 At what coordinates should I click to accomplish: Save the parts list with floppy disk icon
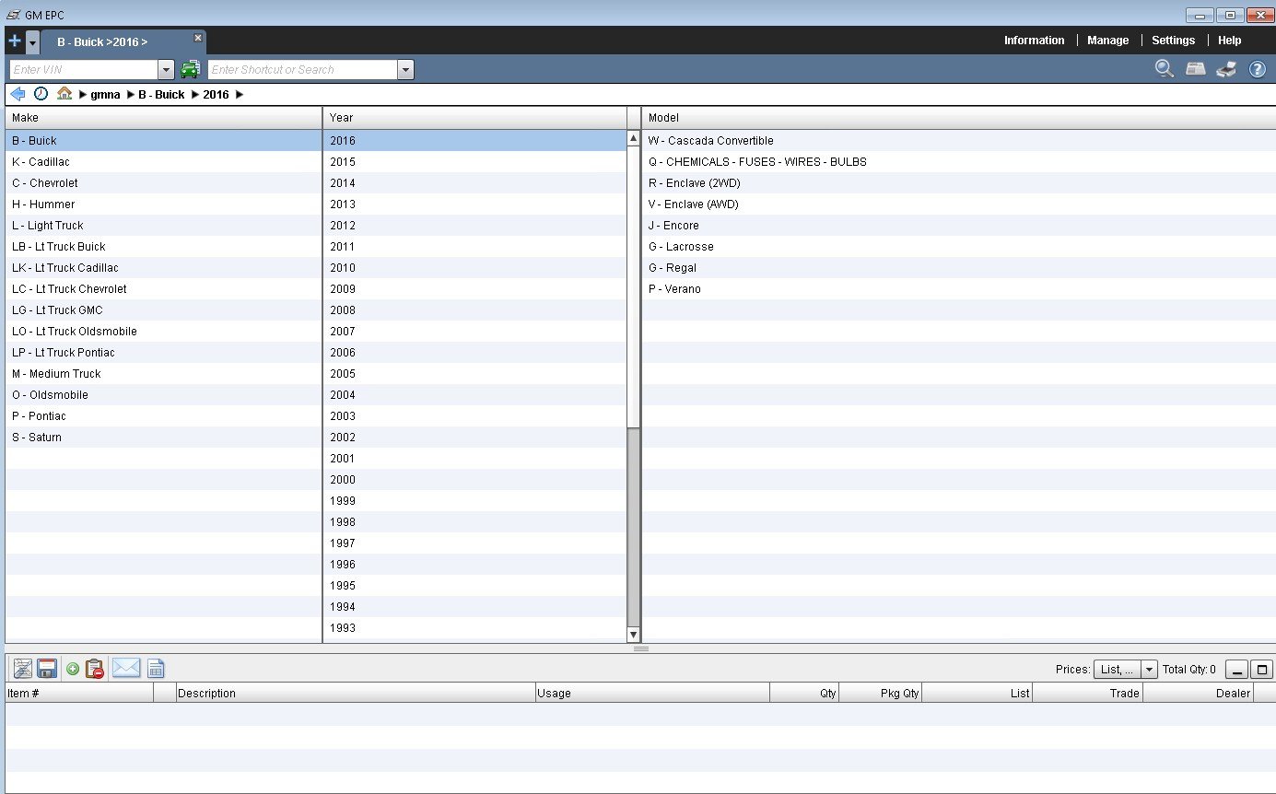click(47, 669)
